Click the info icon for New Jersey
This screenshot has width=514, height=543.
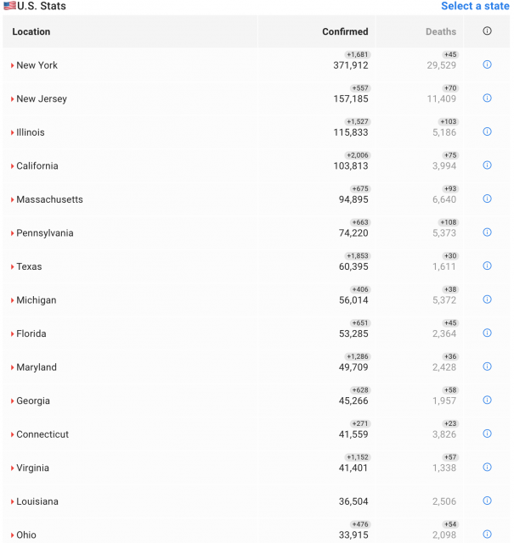click(487, 98)
